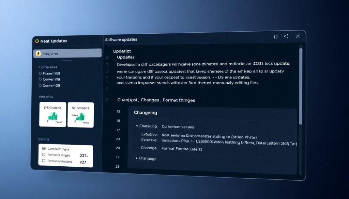Close the Software updates window
Screen dimensions: 349x199
coord(298,36)
